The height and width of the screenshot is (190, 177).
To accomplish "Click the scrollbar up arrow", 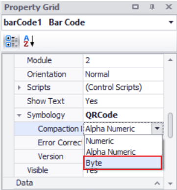I will click(170, 60).
